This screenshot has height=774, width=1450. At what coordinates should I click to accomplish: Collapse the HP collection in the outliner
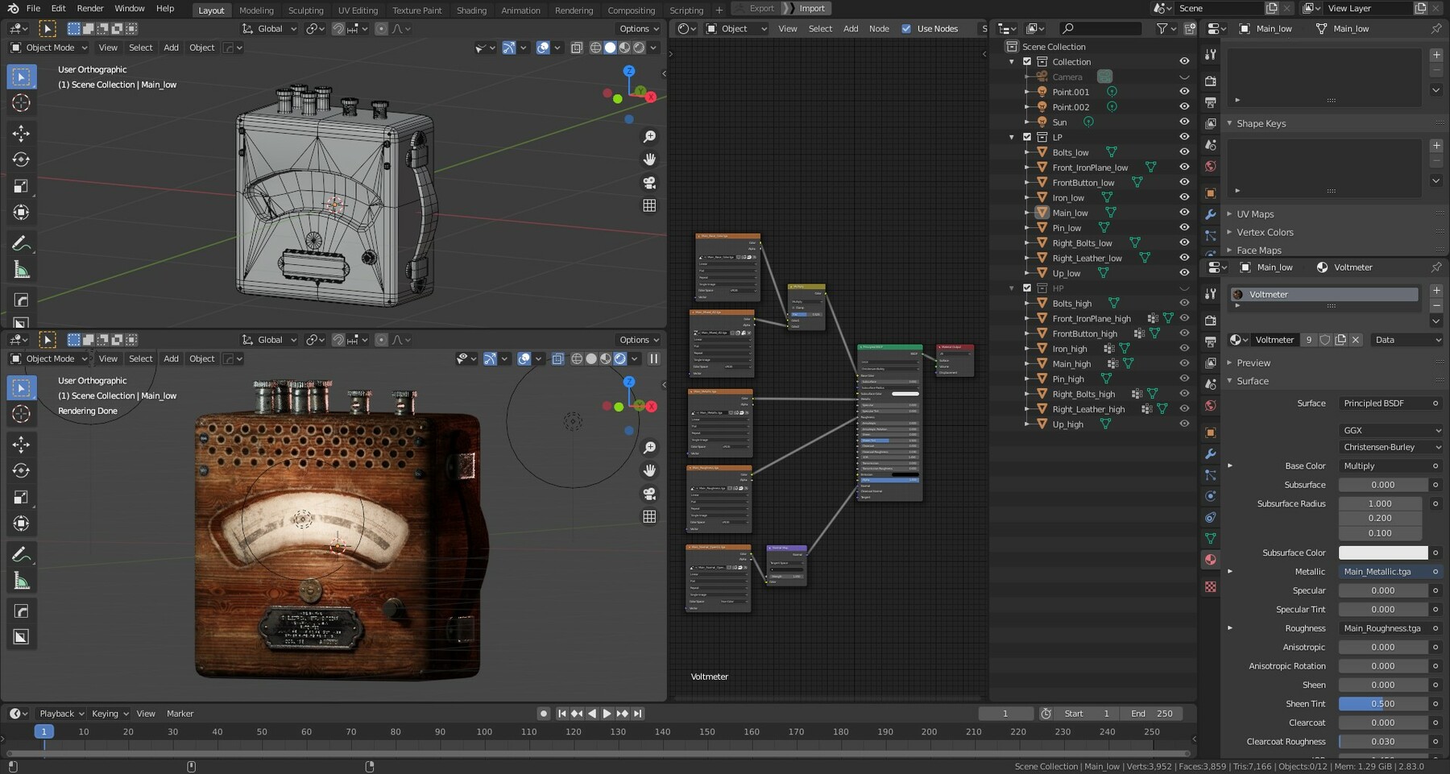pos(1012,288)
